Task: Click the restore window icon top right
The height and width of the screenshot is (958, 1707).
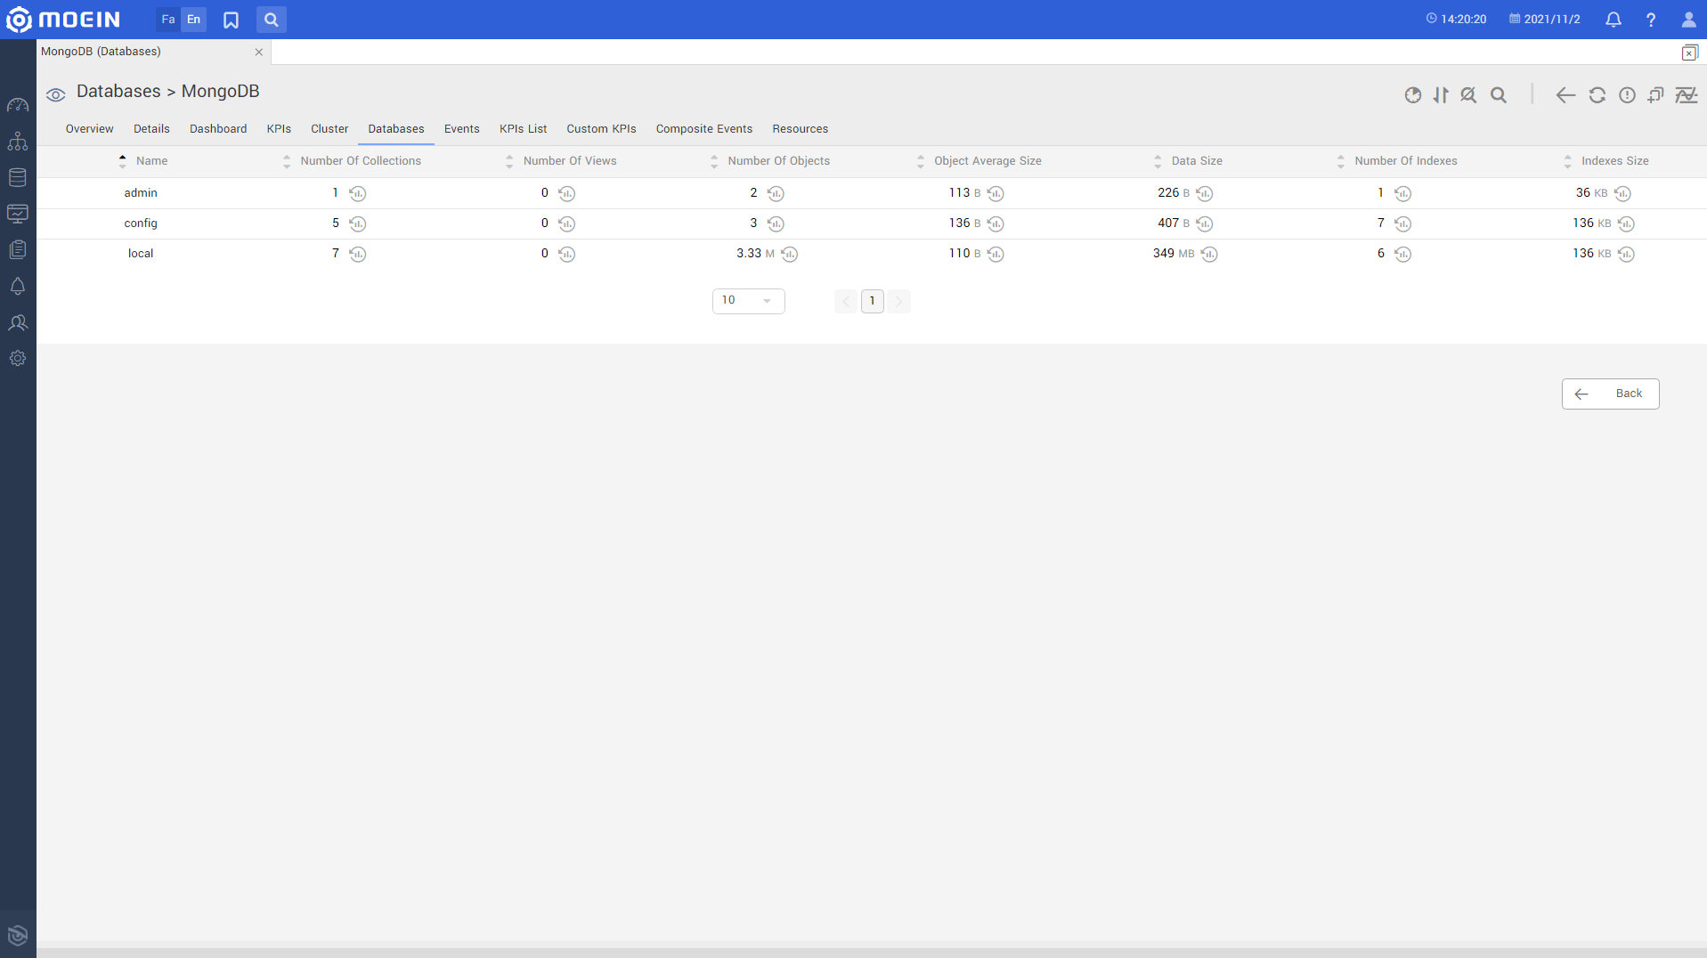Action: [1689, 53]
